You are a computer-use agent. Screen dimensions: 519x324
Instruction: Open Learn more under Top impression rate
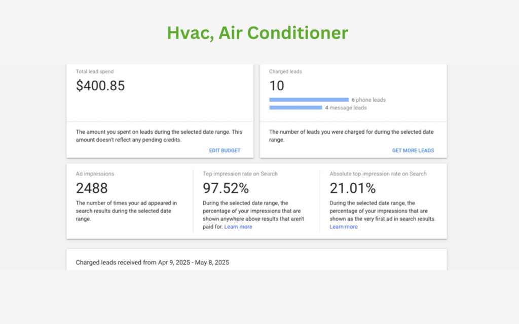[x=238, y=227]
